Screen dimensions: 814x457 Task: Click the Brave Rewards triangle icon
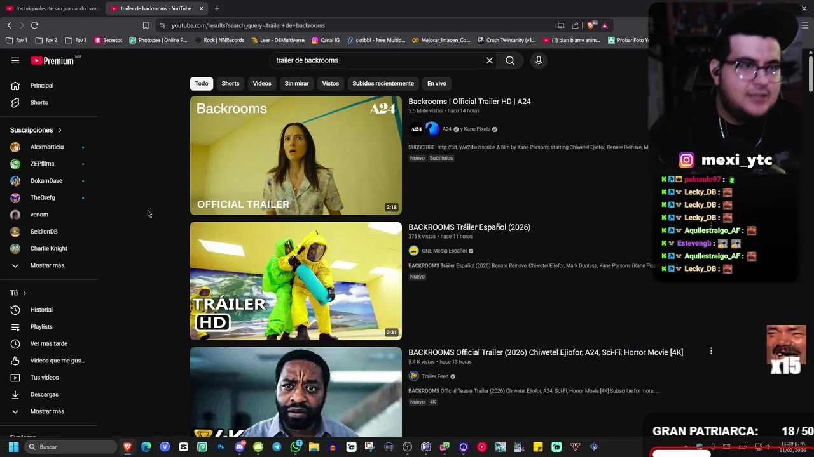point(605,25)
